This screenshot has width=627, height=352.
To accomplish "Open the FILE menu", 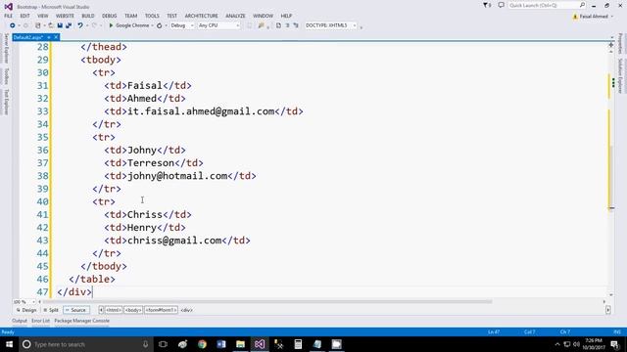I will pos(9,16).
